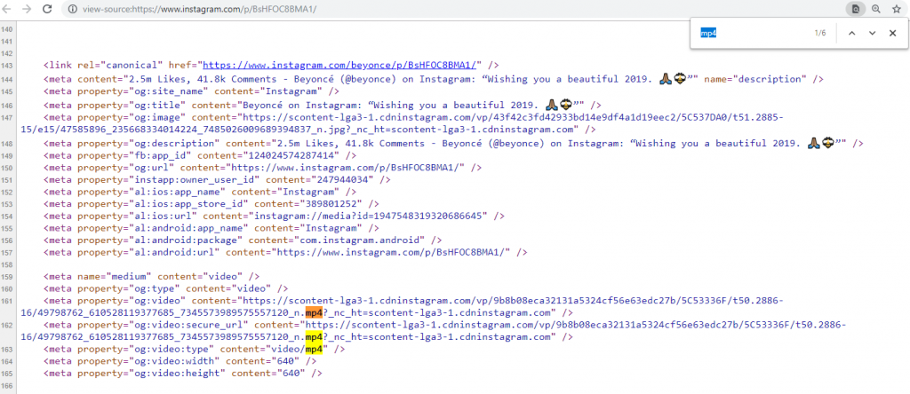Click line number 147
Viewport: 910px width, 394px height.
pyautogui.click(x=7, y=118)
